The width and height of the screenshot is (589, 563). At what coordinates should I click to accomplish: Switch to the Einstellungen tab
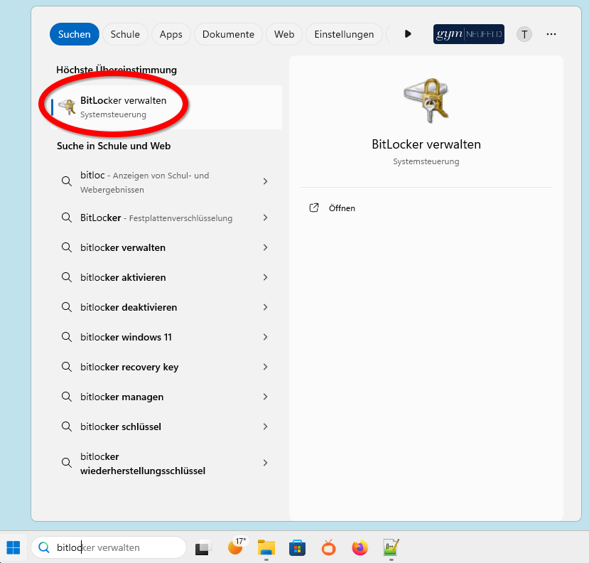344,33
